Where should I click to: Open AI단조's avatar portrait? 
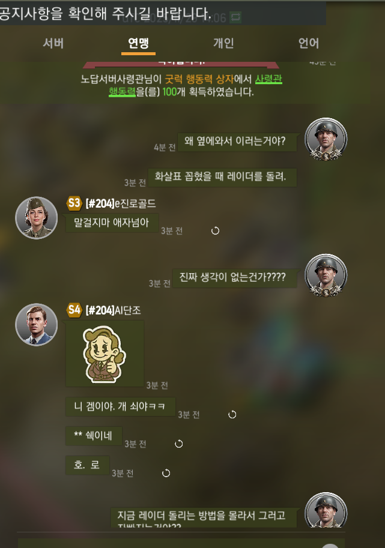(37, 325)
